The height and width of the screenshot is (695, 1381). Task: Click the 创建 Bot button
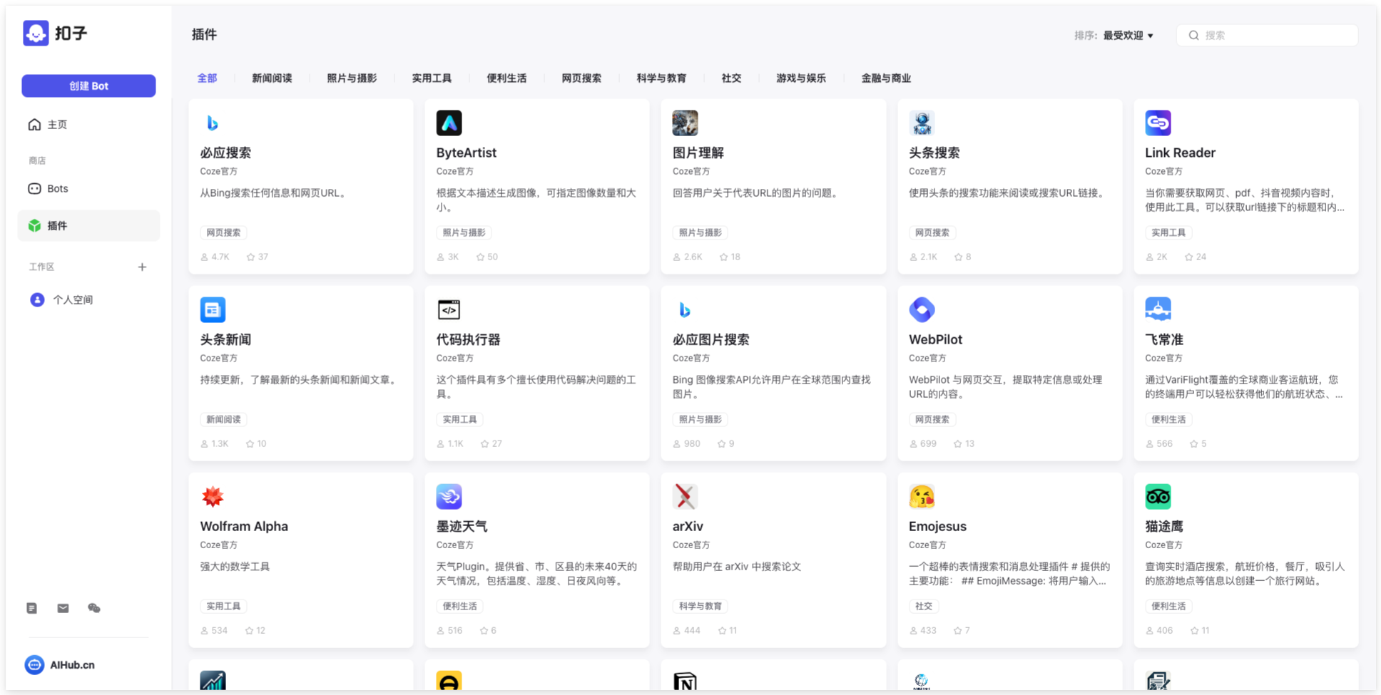point(88,86)
